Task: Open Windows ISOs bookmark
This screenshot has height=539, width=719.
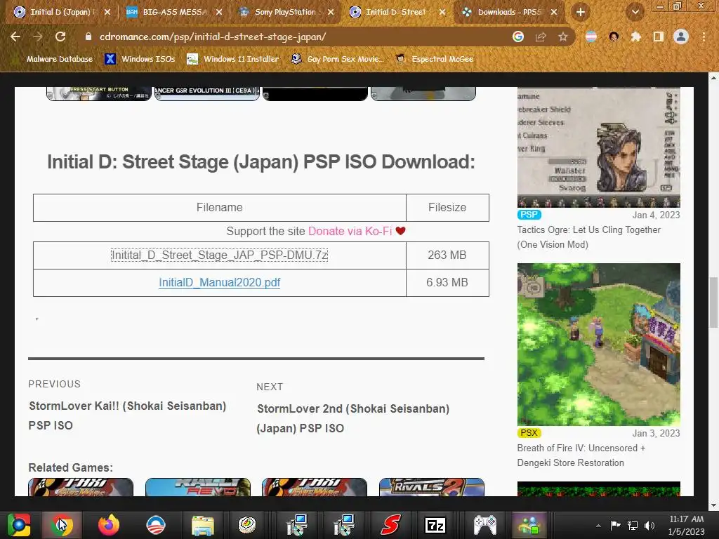Action: click(x=140, y=59)
